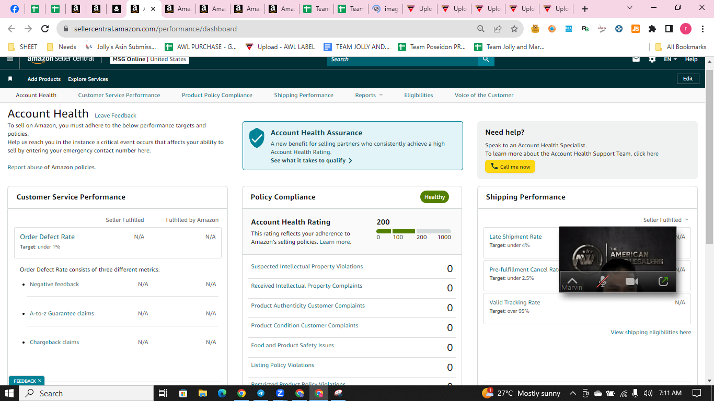Screen dimensions: 714x401
Task: Go to the Shipping Performance tab
Action: (x=304, y=95)
